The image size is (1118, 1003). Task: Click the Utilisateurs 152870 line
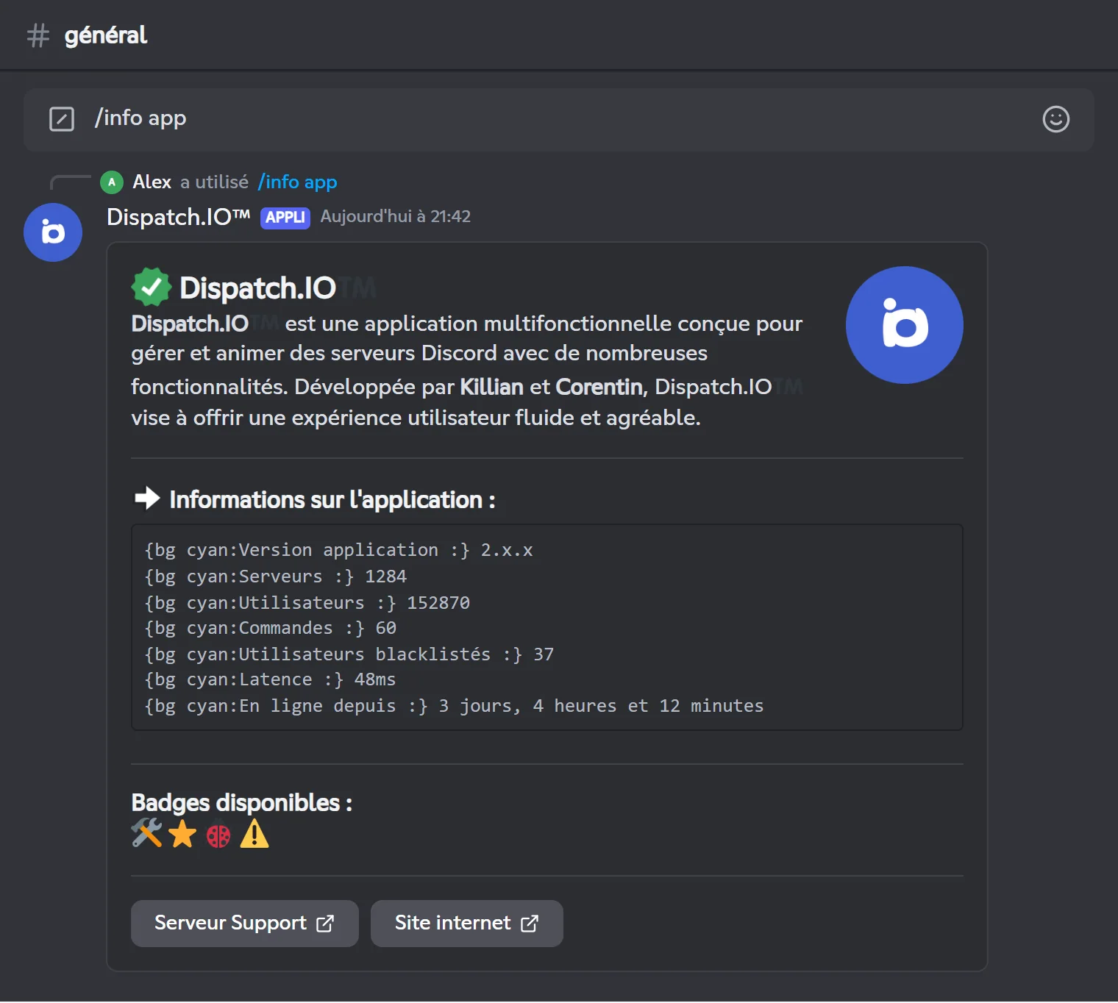pyautogui.click(x=307, y=604)
